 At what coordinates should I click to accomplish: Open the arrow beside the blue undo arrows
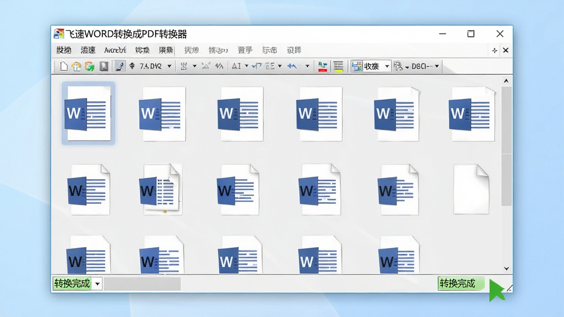(307, 66)
